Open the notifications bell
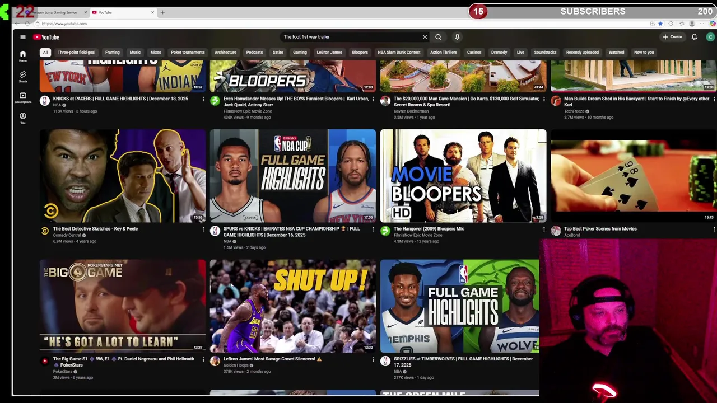This screenshot has width=717, height=403. [694, 37]
